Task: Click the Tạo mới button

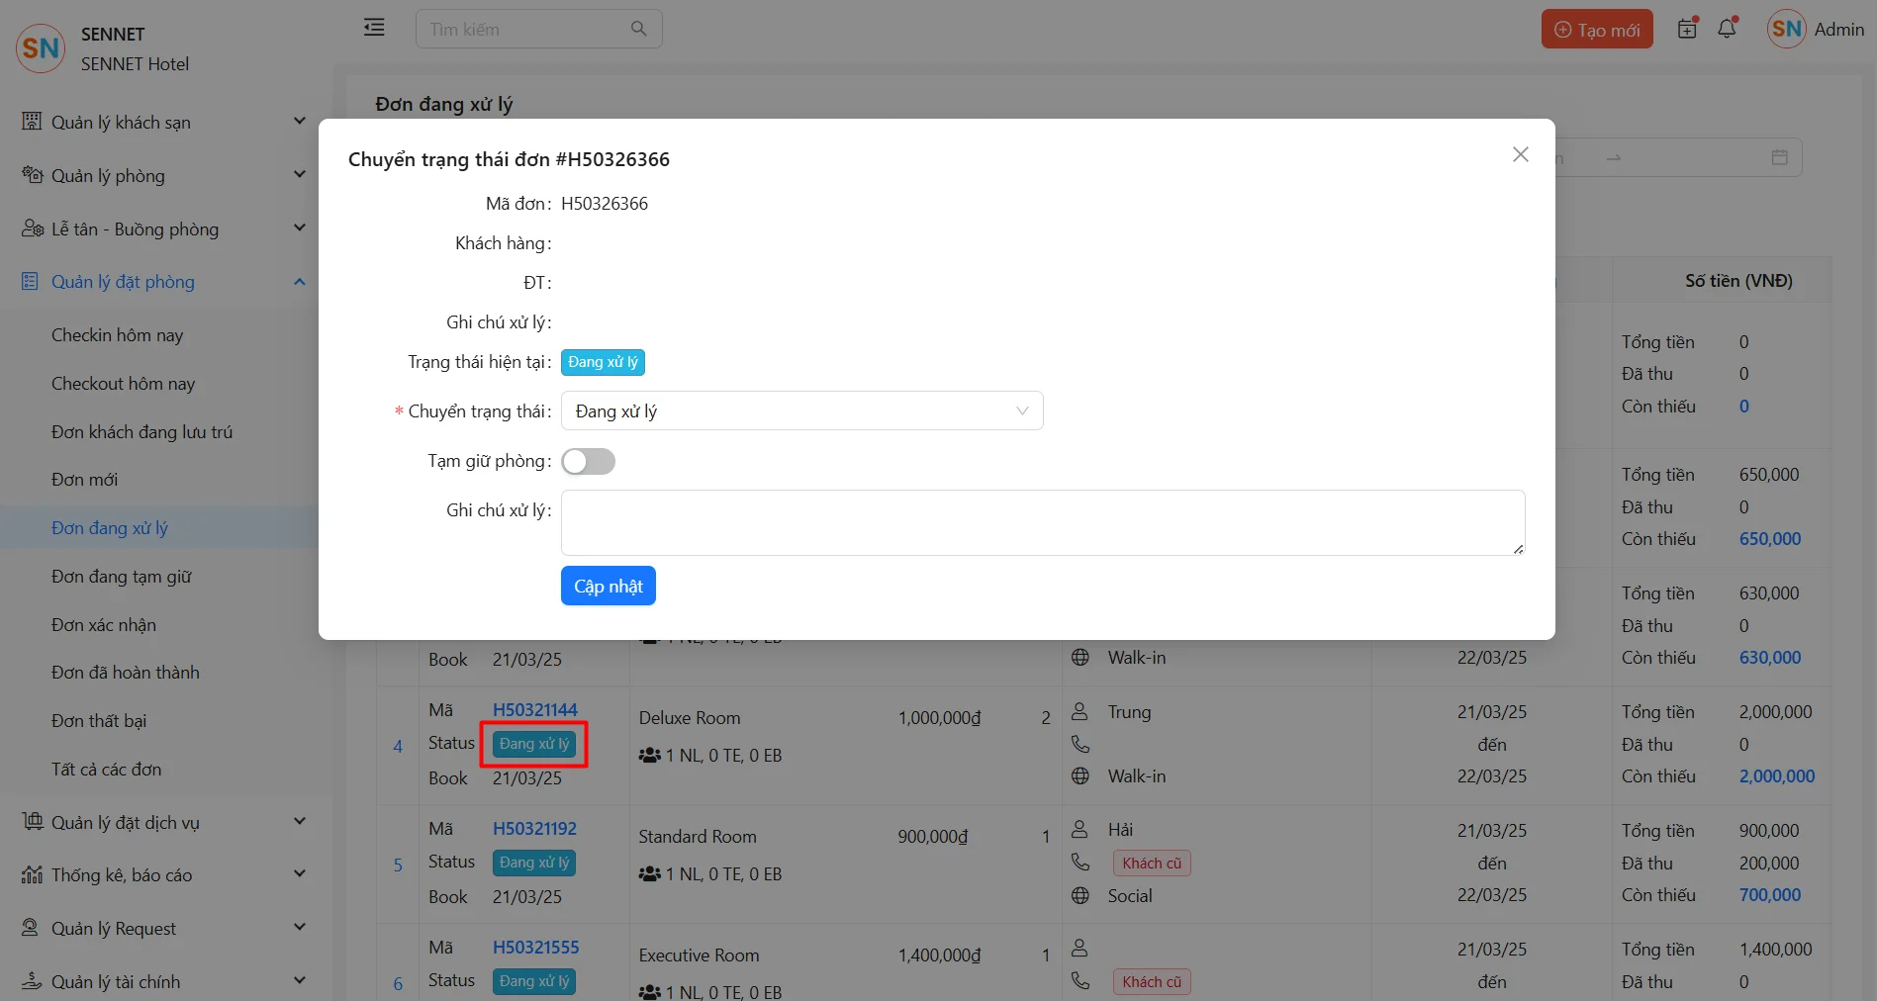Action: (x=1596, y=30)
